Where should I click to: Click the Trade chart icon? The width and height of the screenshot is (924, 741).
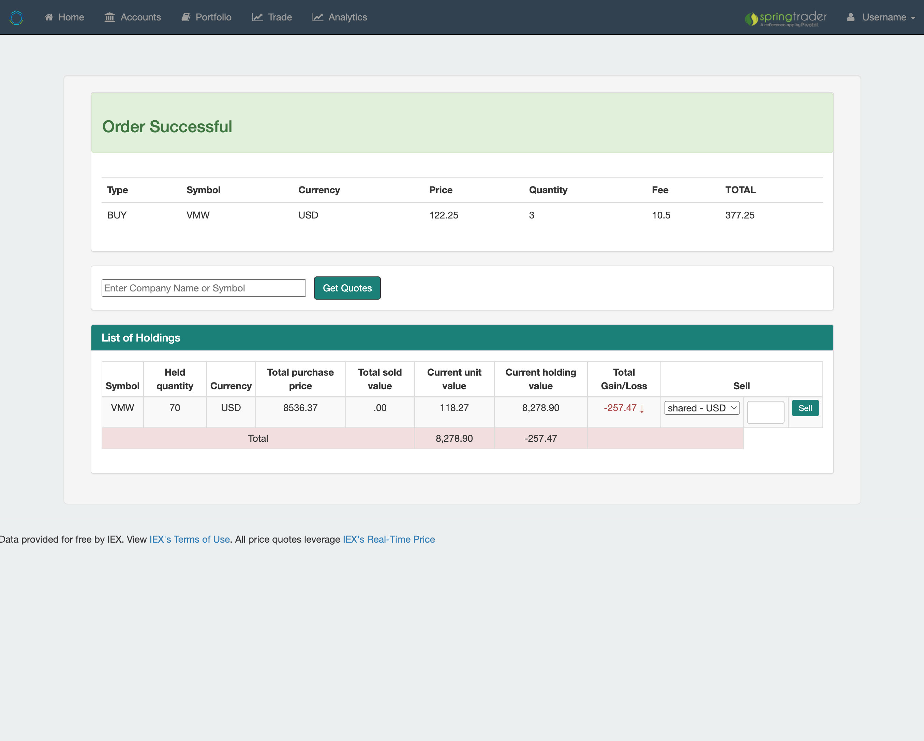[x=257, y=17]
